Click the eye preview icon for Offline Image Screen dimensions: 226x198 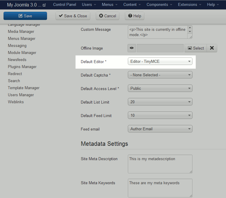click(x=132, y=48)
